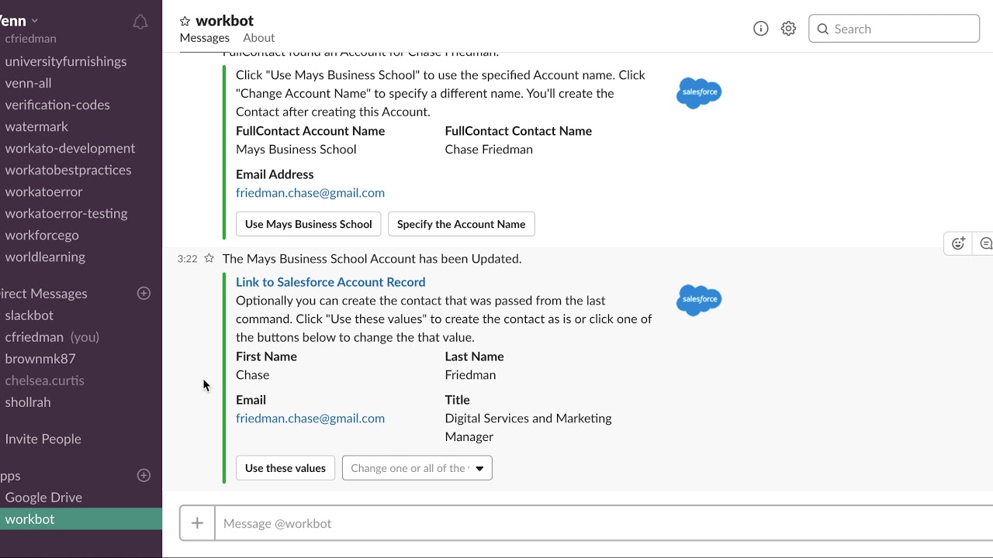
Task: Star the workbot conversation header
Action: pos(185,21)
